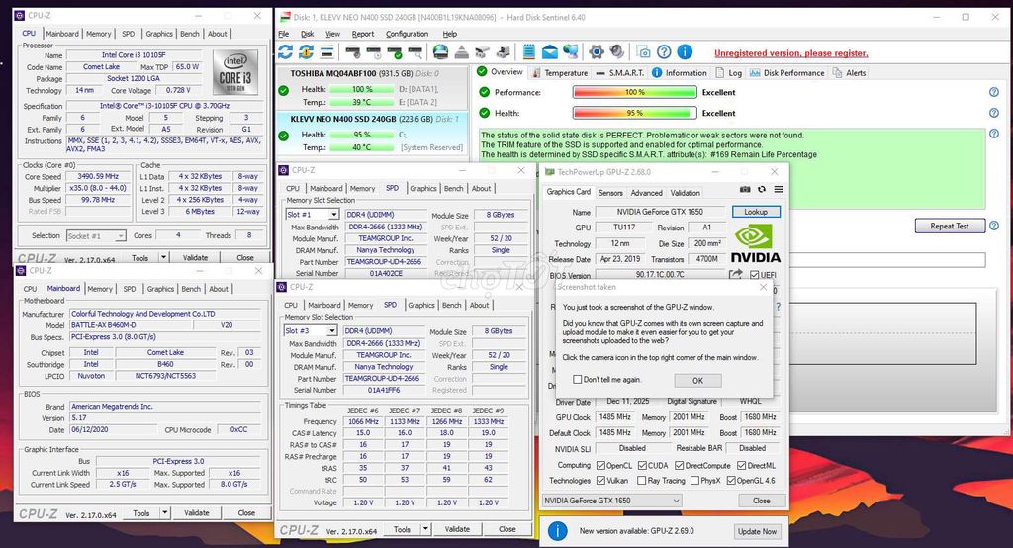Viewport: 1013px width, 548px height.
Task: Toggle the UEFI checkbox in GPU-Z
Action: tap(755, 275)
